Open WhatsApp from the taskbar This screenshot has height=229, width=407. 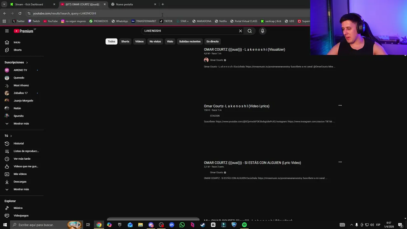click(x=182, y=225)
